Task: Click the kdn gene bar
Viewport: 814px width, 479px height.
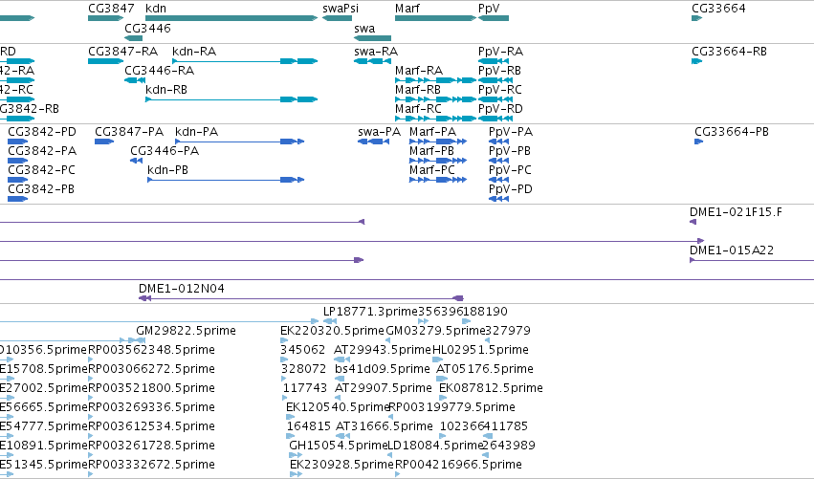Action: (x=231, y=18)
